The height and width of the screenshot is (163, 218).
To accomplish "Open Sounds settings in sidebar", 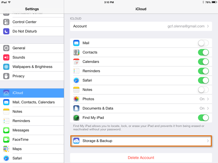I will click(32, 57).
